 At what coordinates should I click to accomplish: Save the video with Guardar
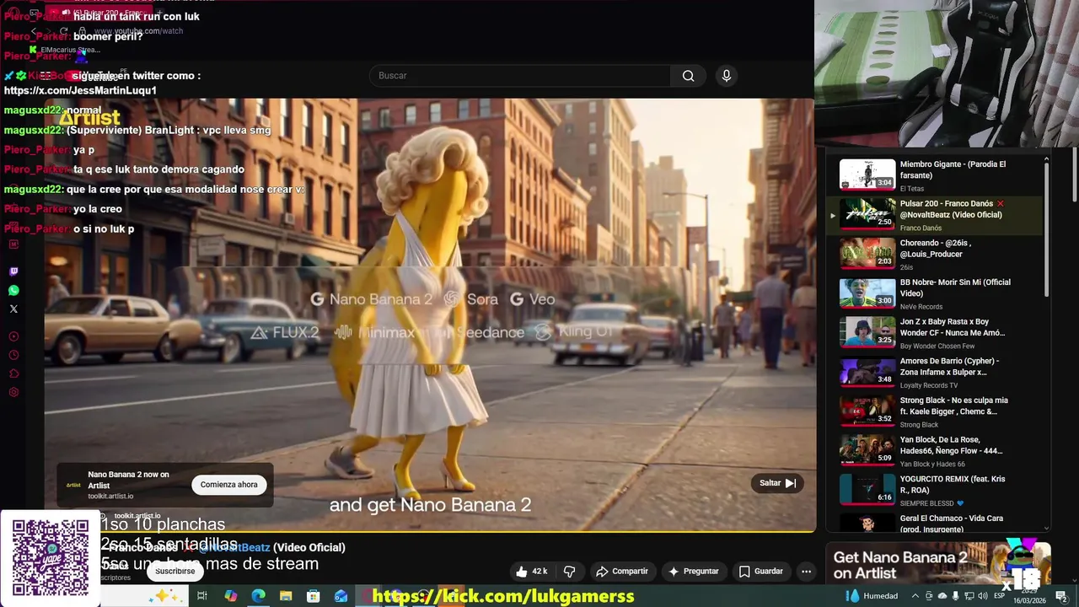(760, 571)
